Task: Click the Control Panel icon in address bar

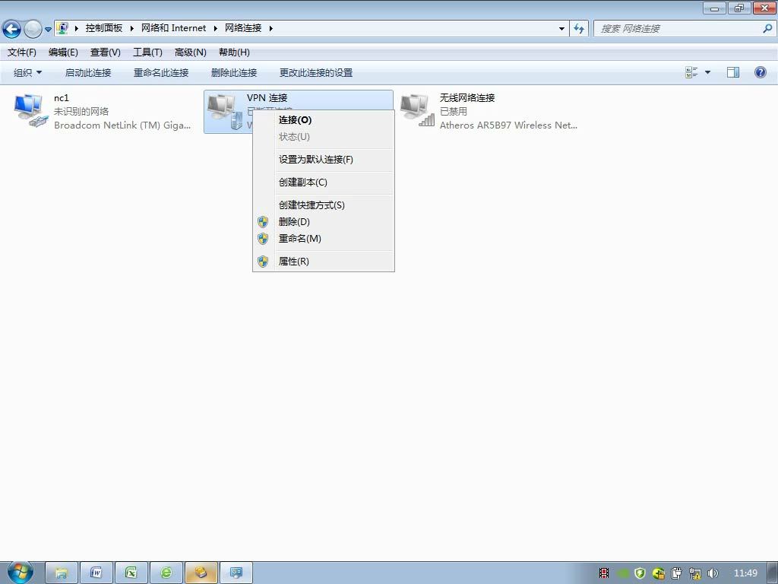Action: [x=62, y=28]
